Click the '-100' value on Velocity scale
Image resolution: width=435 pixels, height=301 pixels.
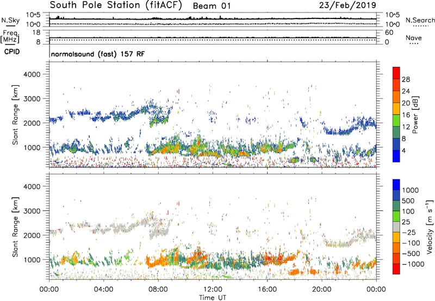[411, 243]
